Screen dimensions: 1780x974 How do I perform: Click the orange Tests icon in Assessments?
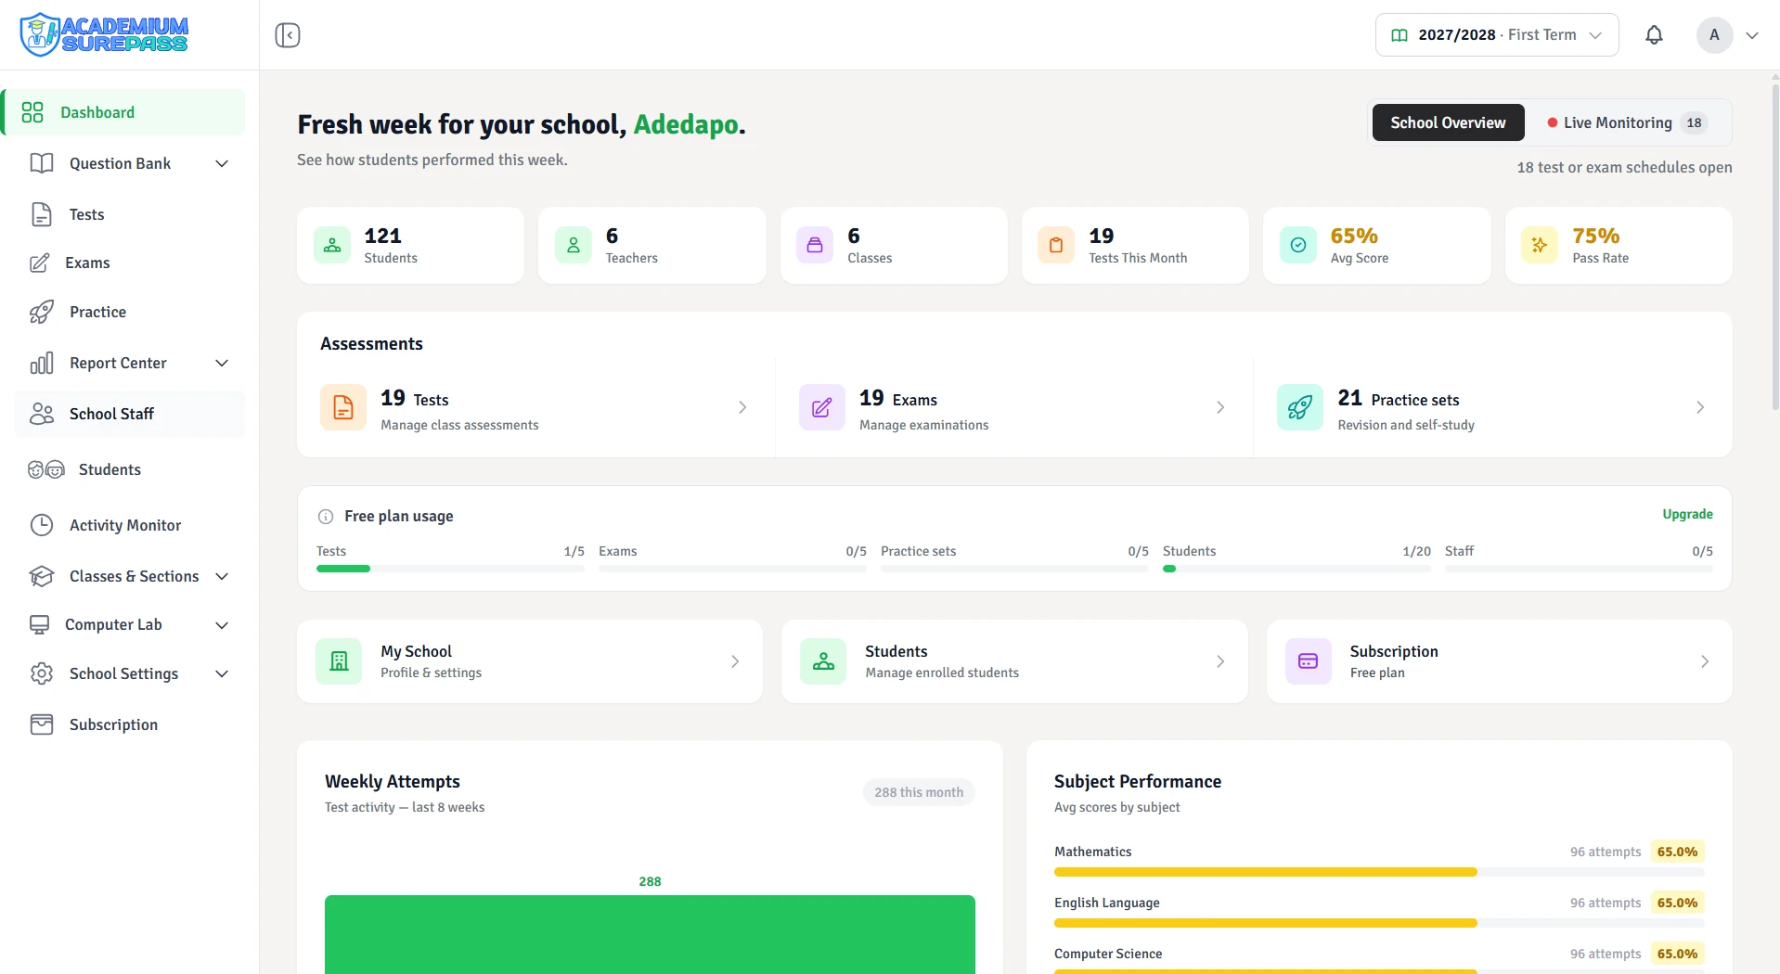(x=343, y=407)
